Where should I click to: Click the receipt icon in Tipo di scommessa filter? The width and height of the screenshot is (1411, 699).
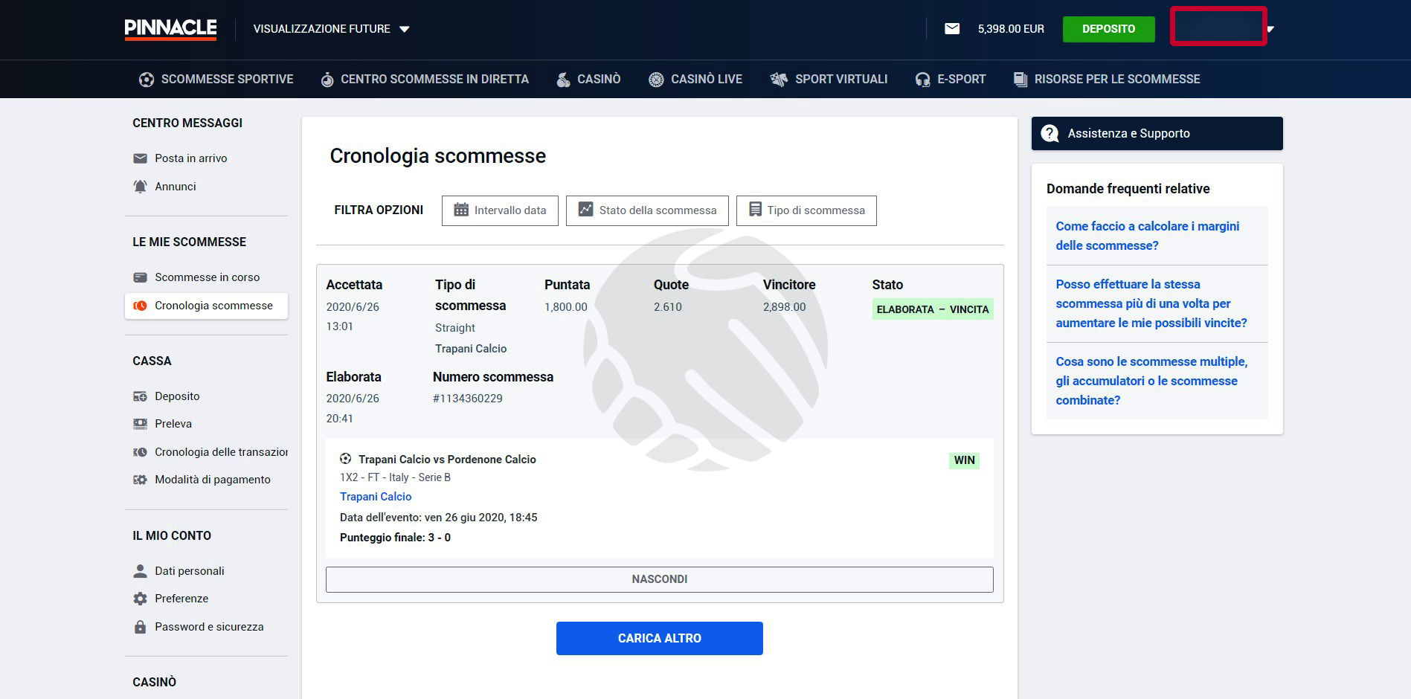point(755,210)
